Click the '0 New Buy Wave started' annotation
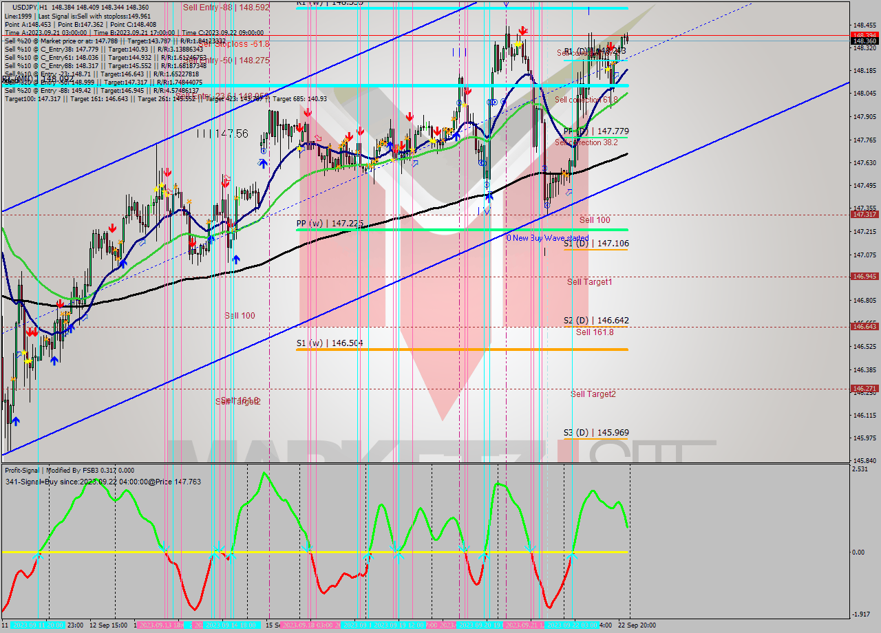Viewport: 881px width, 633px height. pos(548,238)
